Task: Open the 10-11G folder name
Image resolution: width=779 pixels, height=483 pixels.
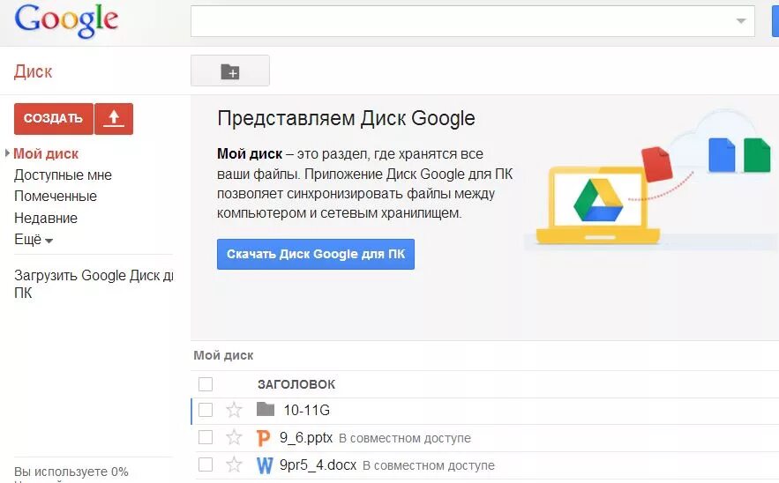Action: pyautogui.click(x=306, y=410)
